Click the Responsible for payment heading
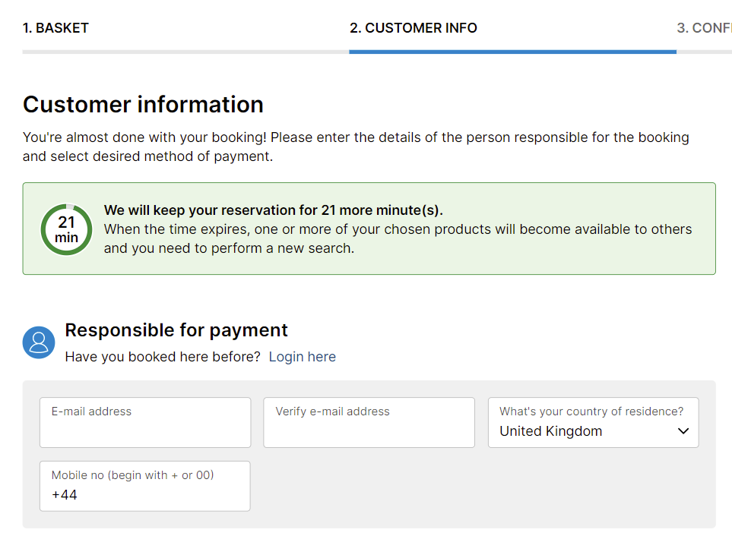This screenshot has width=732, height=555. click(x=176, y=330)
